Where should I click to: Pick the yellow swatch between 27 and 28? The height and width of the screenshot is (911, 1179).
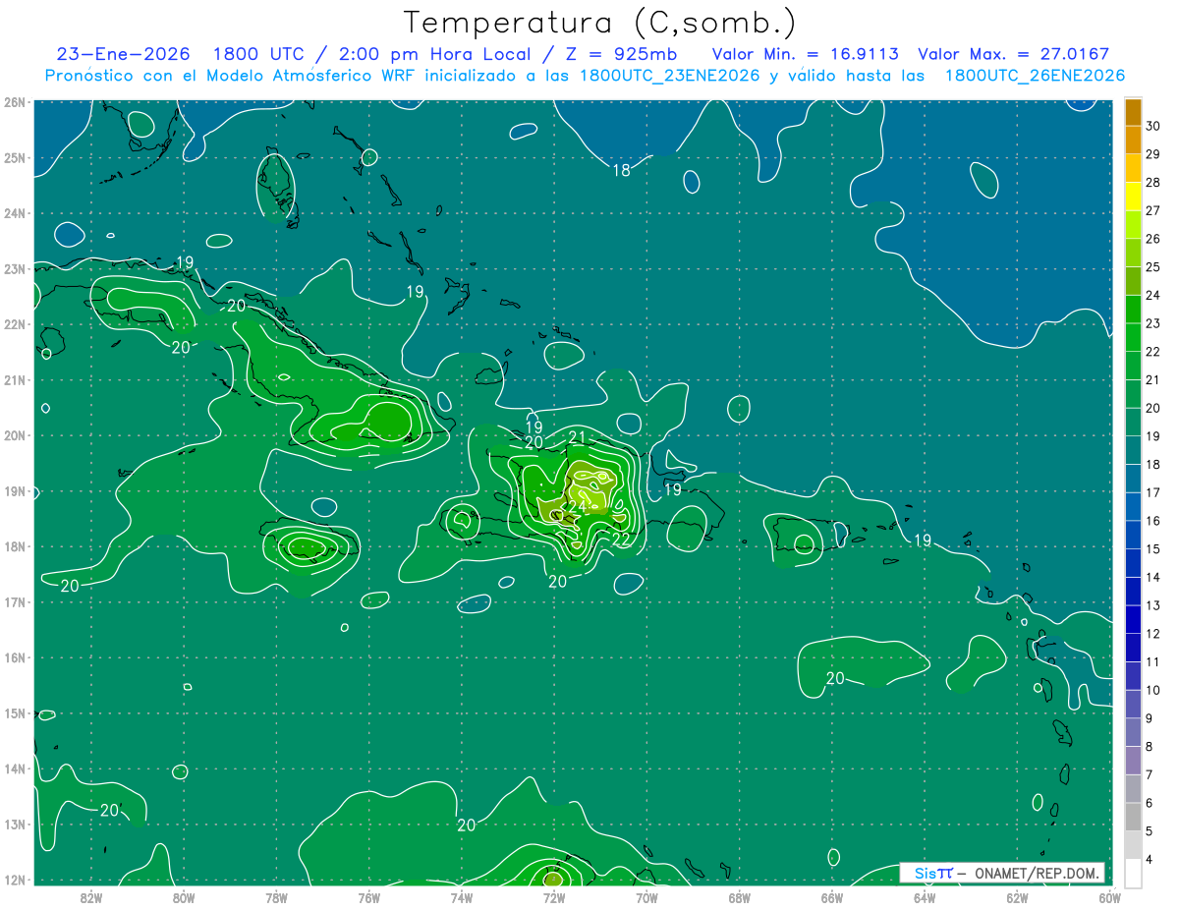click(1133, 197)
